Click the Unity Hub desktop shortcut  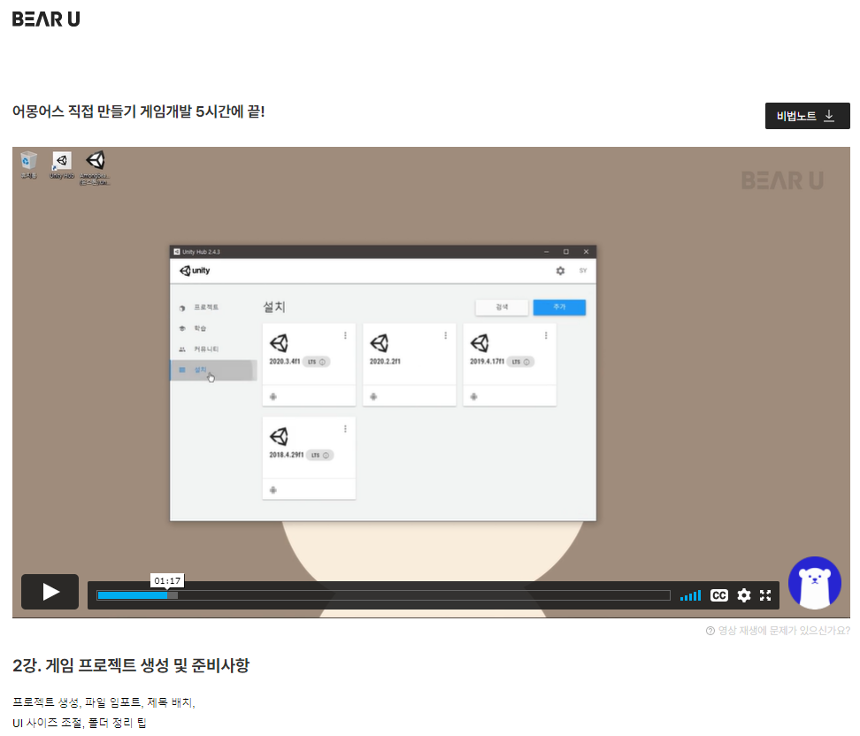pos(61,165)
